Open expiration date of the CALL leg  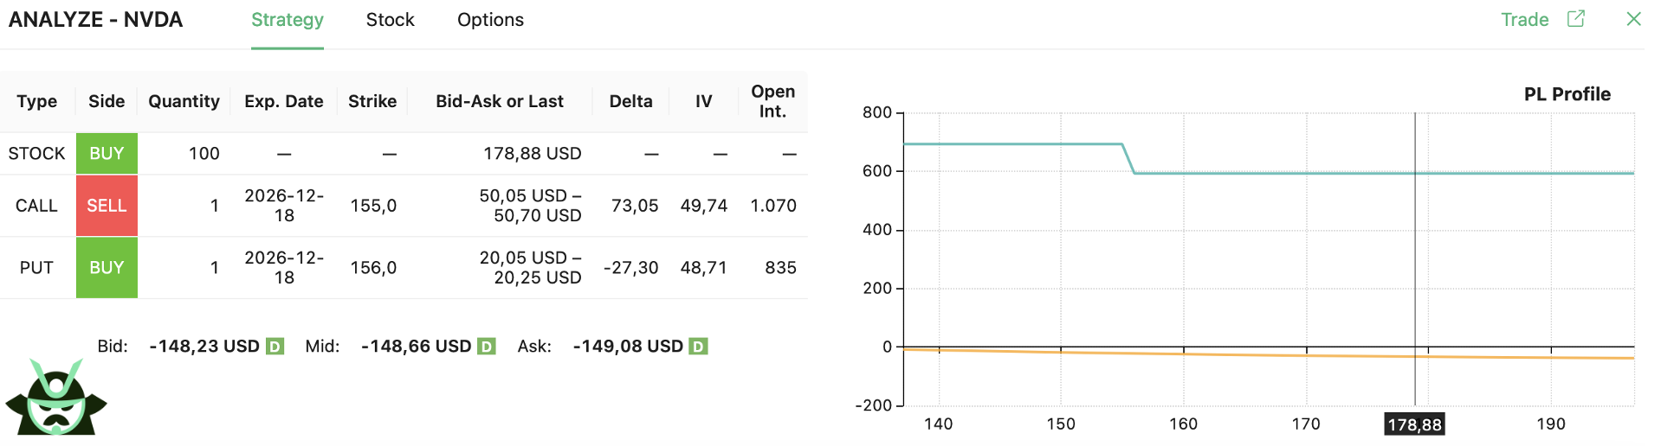[x=284, y=206]
